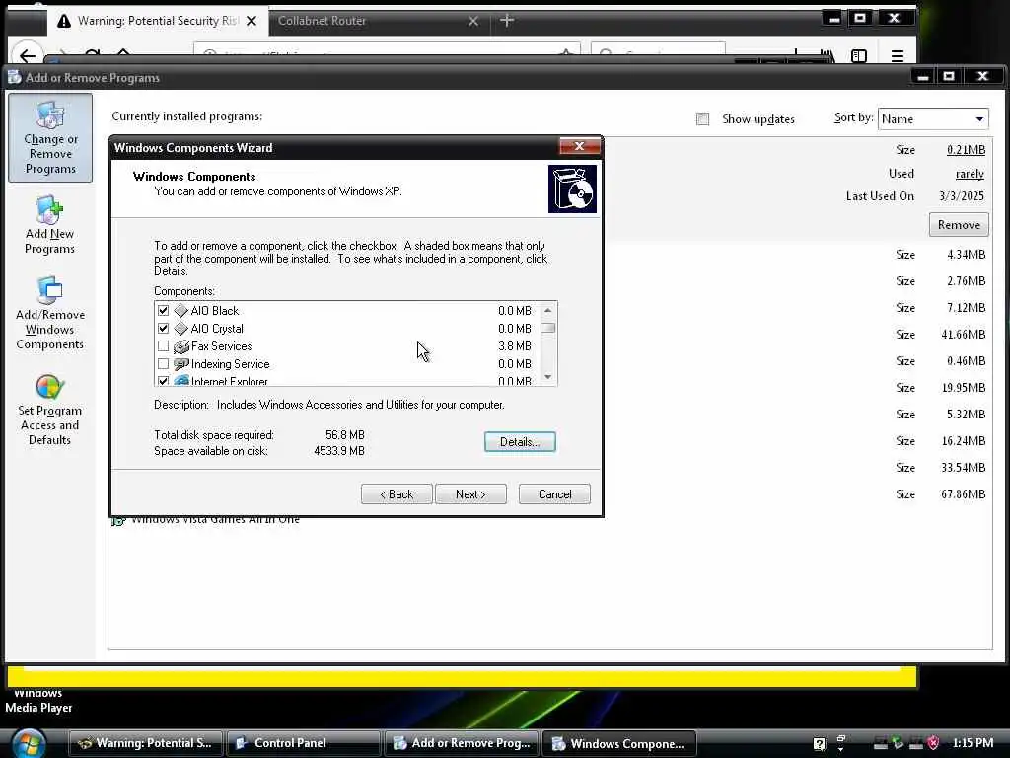Toggle the Internet Explorer checkbox

(163, 381)
